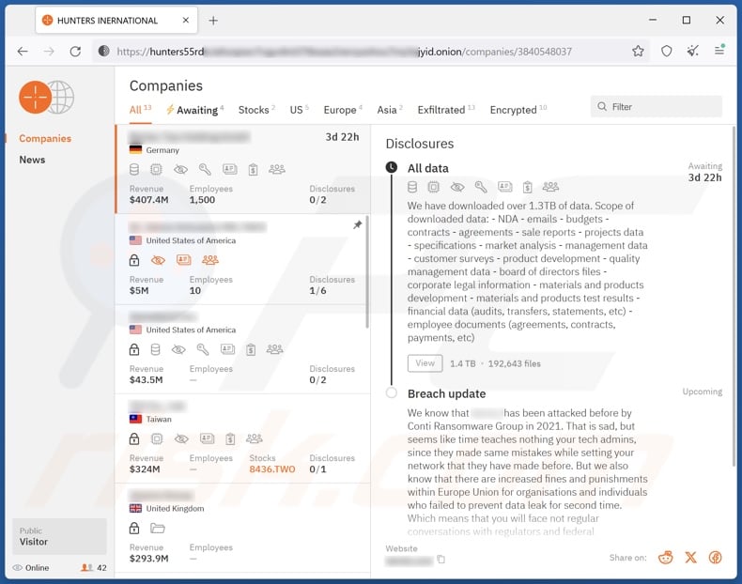Open a new tab with the plus icon
This screenshot has height=584, width=742.
[x=213, y=21]
